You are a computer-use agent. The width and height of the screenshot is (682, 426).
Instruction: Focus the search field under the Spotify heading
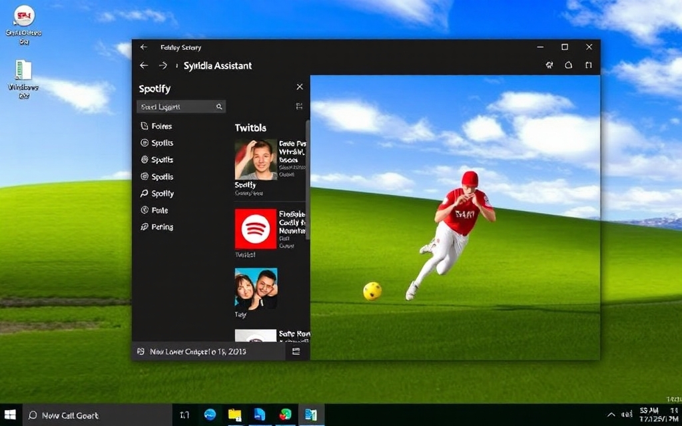(181, 106)
